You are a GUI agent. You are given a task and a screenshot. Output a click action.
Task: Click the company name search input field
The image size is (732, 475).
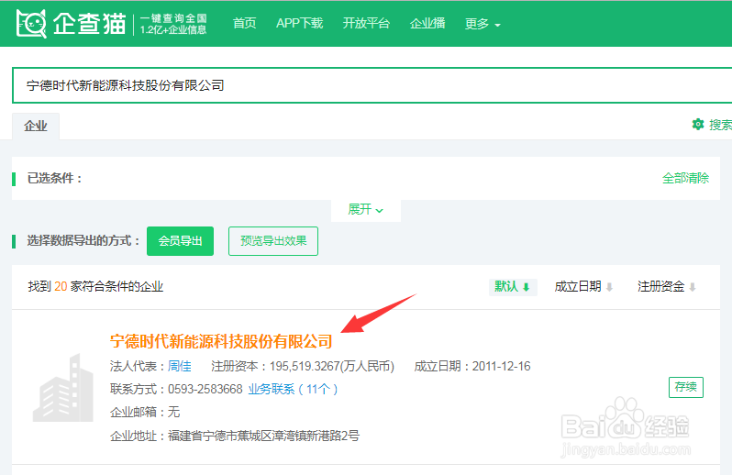(372, 85)
